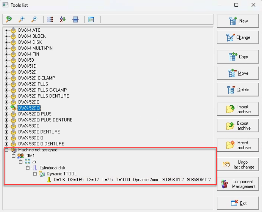Select the DWX-53DC-O entry

pos(31,138)
